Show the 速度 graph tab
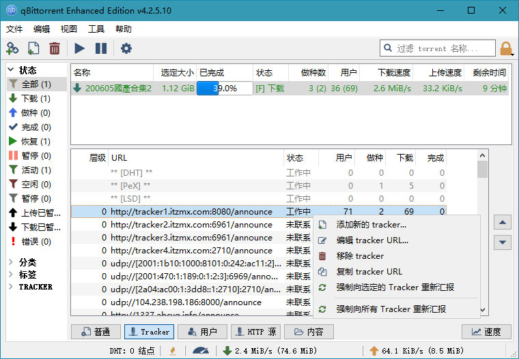The image size is (519, 359). click(486, 332)
